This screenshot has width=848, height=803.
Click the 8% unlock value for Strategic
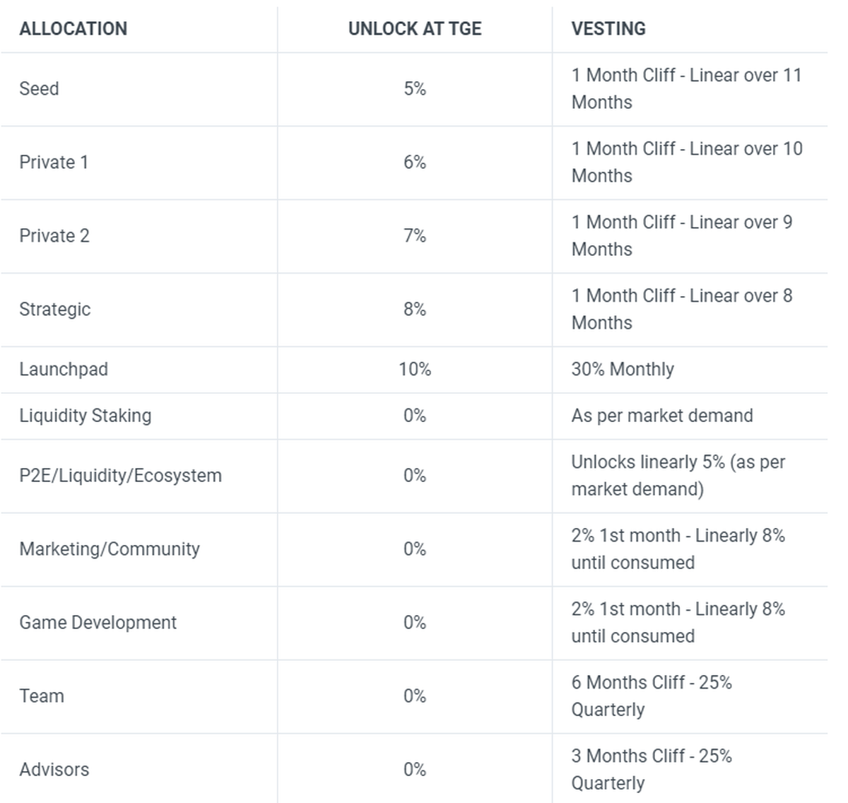coord(415,310)
